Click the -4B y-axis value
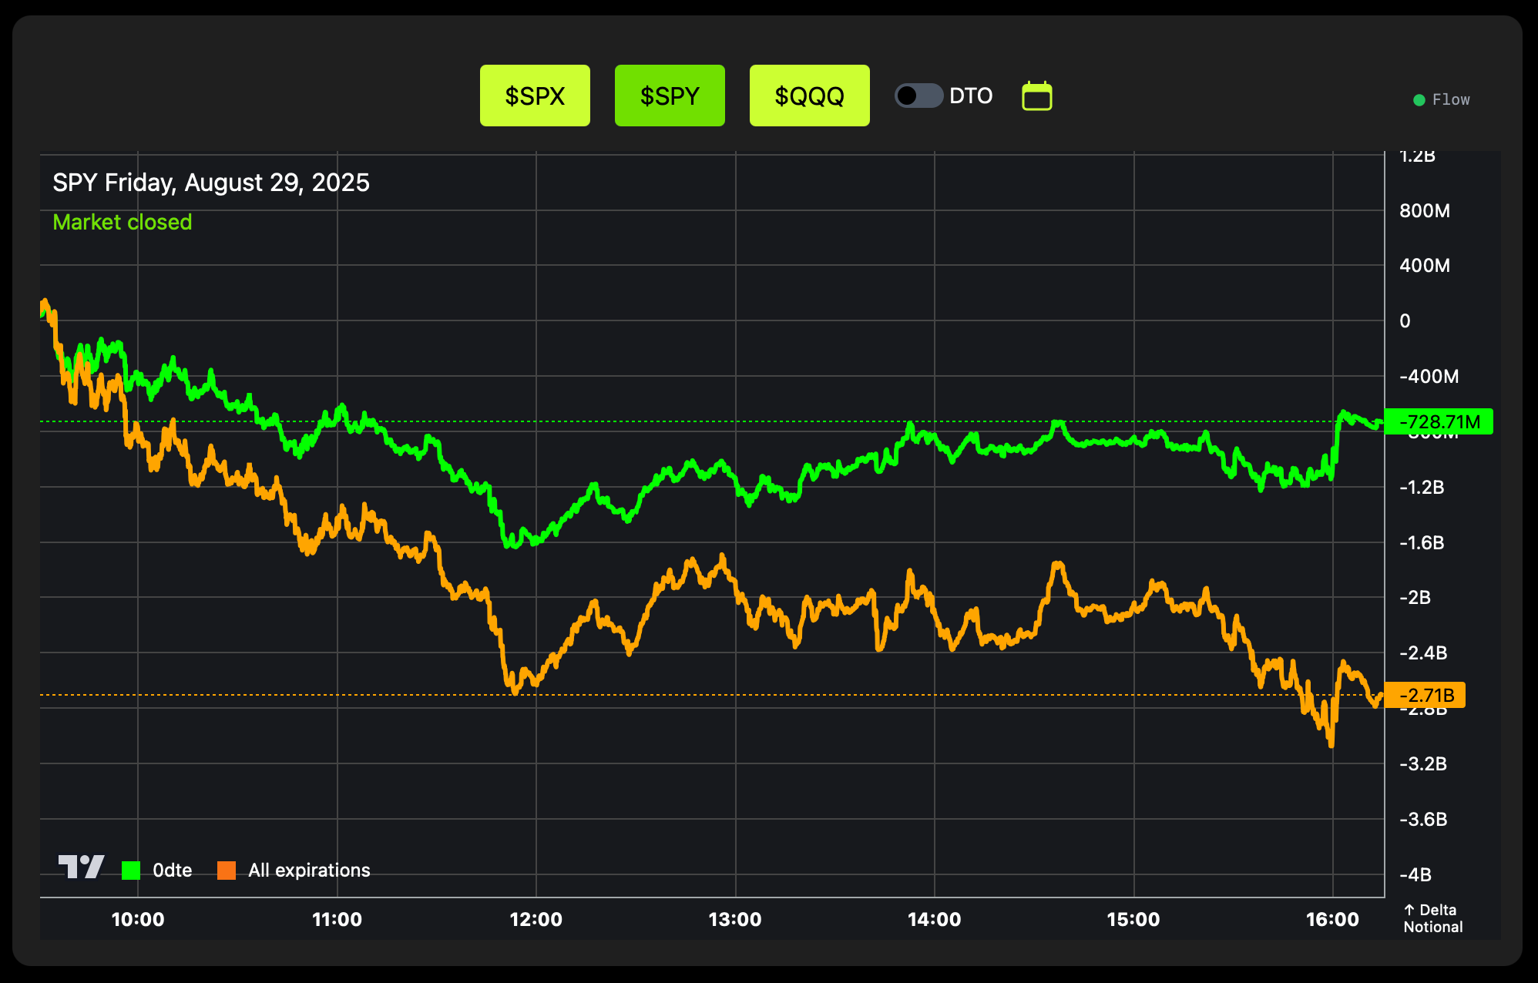Image resolution: width=1538 pixels, height=983 pixels. [1415, 875]
